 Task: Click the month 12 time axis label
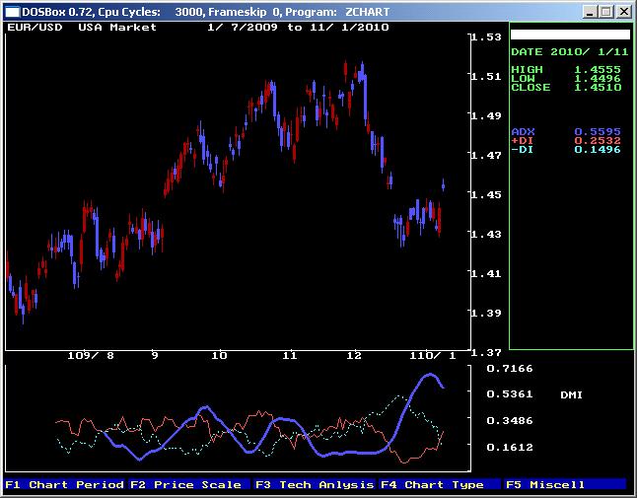(354, 356)
